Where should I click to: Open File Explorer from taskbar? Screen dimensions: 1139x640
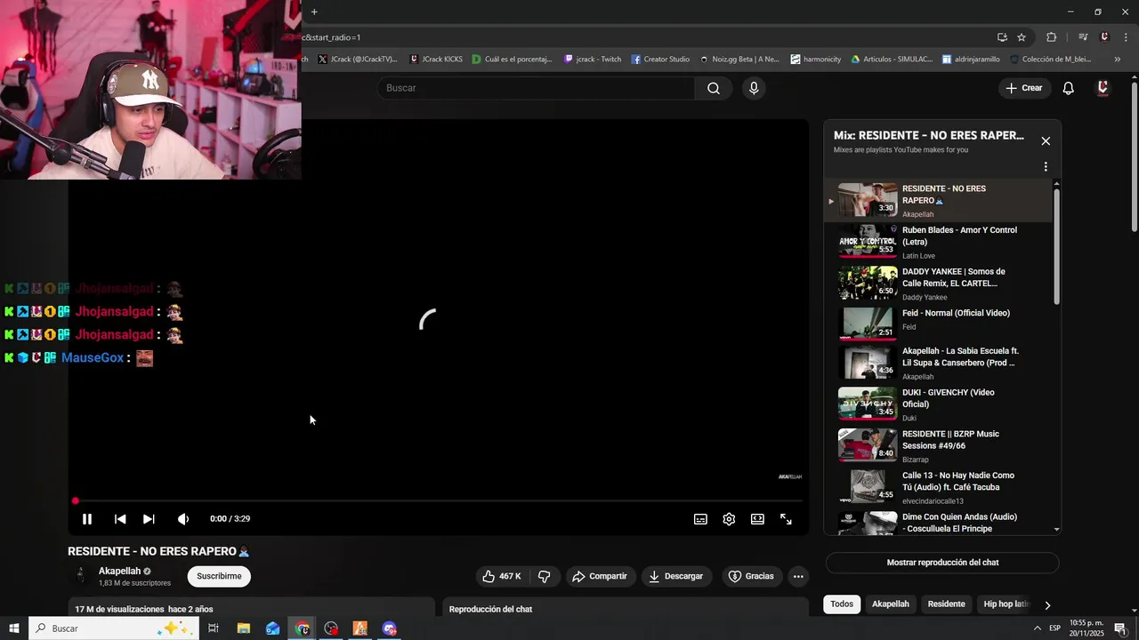click(243, 628)
